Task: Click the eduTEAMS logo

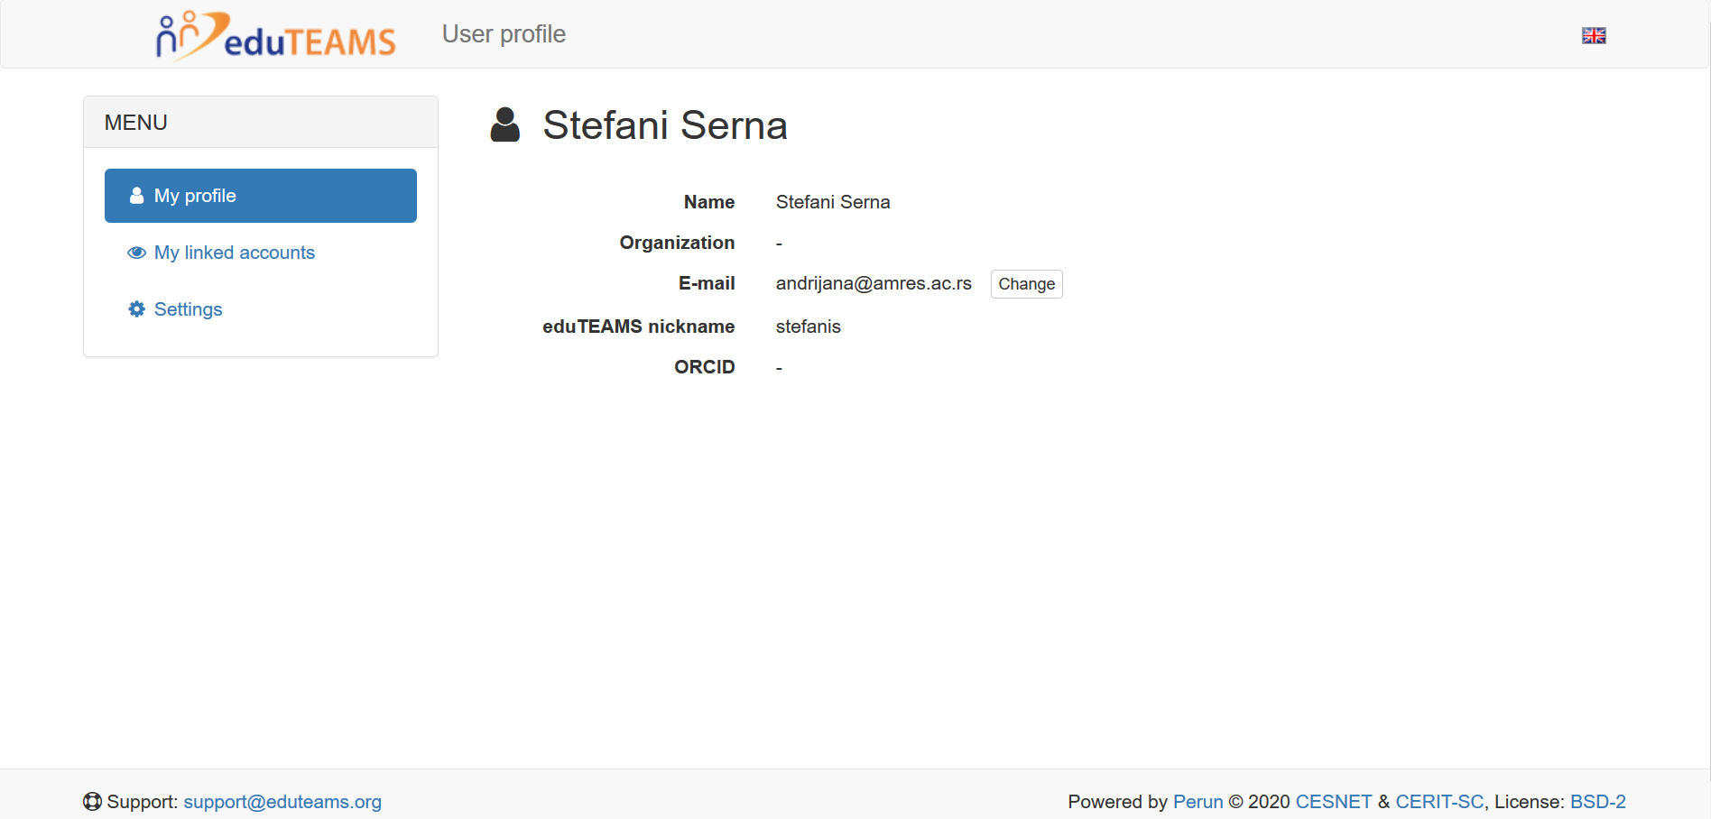Action: (276, 35)
